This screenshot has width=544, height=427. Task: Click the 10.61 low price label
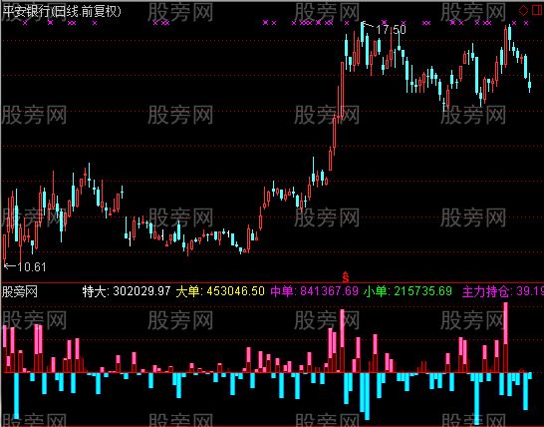pos(32,266)
